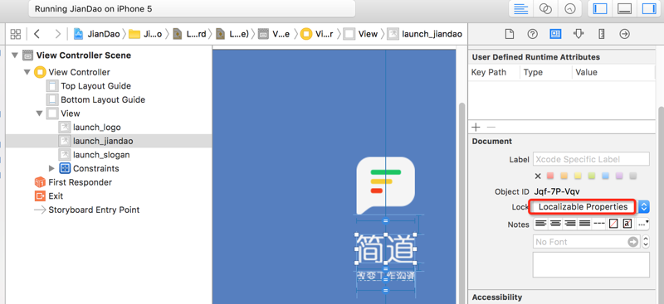Justify notes text
The image size is (664, 304).
pyautogui.click(x=584, y=224)
